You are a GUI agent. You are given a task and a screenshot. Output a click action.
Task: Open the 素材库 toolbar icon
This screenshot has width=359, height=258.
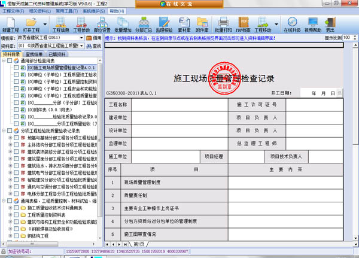coord(184,25)
